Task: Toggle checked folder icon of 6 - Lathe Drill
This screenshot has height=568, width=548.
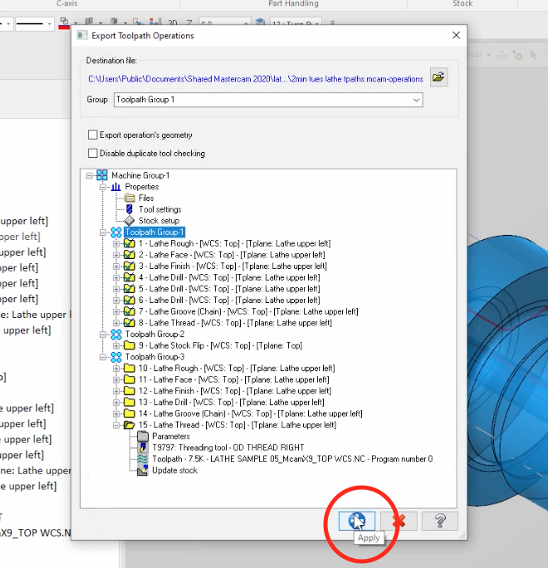Action: point(130,301)
